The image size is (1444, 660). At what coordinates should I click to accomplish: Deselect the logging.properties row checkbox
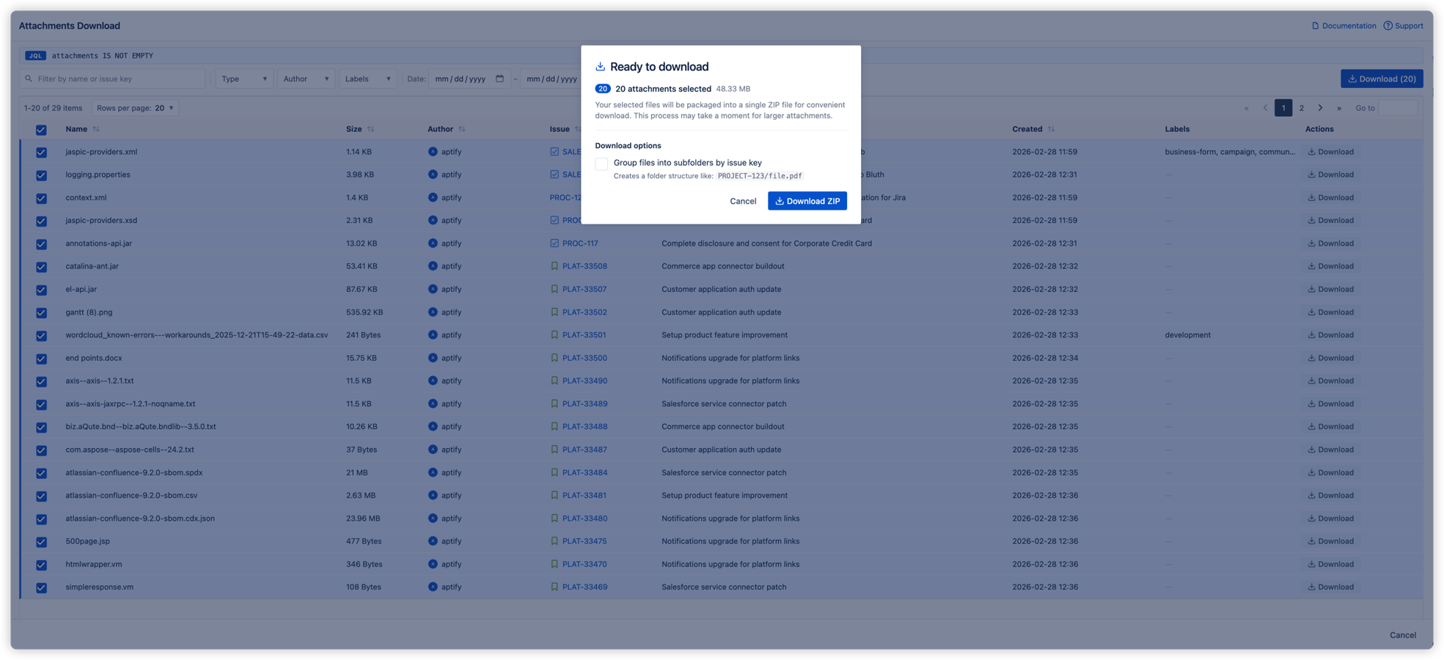point(41,175)
